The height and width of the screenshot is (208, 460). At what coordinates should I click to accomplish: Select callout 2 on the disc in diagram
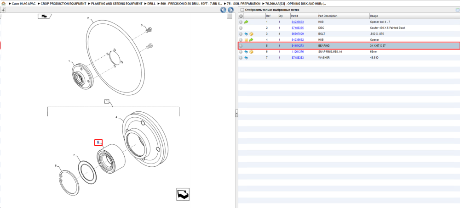(x=88, y=18)
